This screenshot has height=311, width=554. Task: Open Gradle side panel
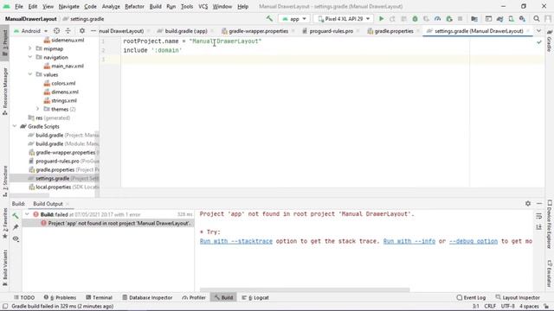[x=550, y=41]
